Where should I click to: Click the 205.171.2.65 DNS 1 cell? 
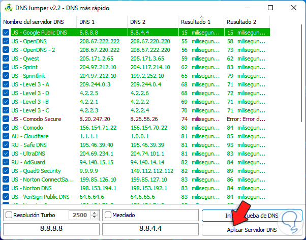coord(97,58)
